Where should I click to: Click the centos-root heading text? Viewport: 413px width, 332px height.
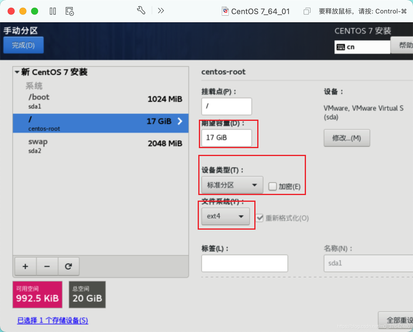pyautogui.click(x=223, y=72)
